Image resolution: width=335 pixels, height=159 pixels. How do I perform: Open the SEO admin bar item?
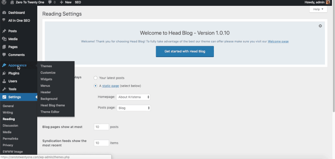pyautogui.click(x=78, y=2)
